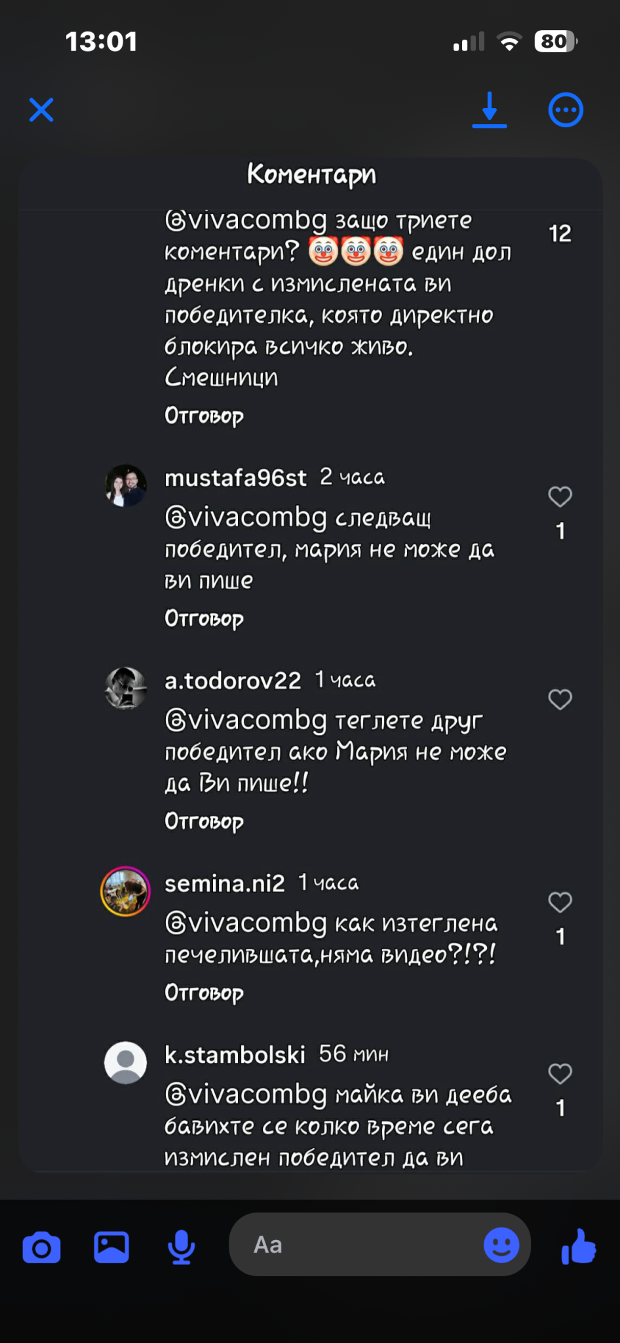Image resolution: width=620 pixels, height=1343 pixels.
Task: Tap the microphone to record voice
Action: [x=181, y=1247]
